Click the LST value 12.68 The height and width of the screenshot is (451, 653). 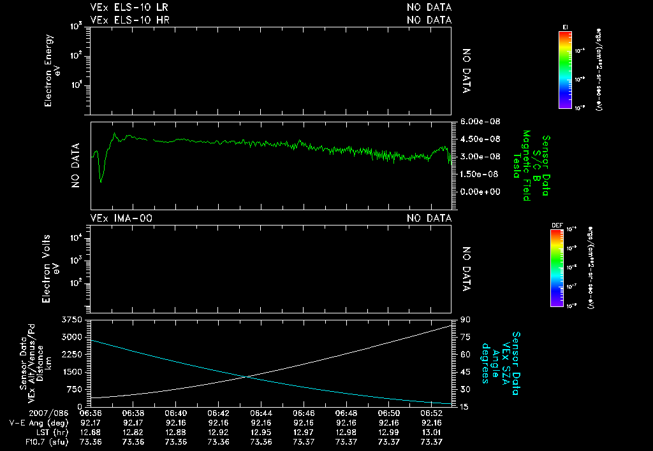[91, 433]
